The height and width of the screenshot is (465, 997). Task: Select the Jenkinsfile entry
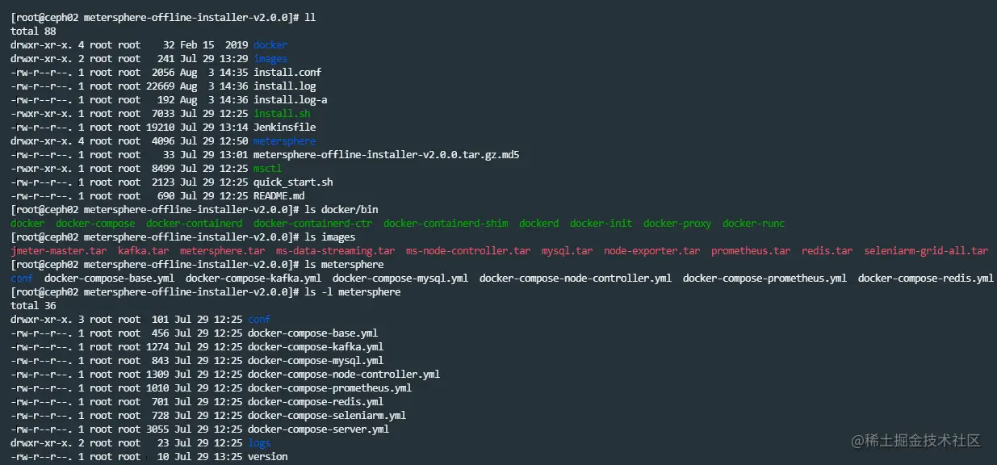[284, 128]
